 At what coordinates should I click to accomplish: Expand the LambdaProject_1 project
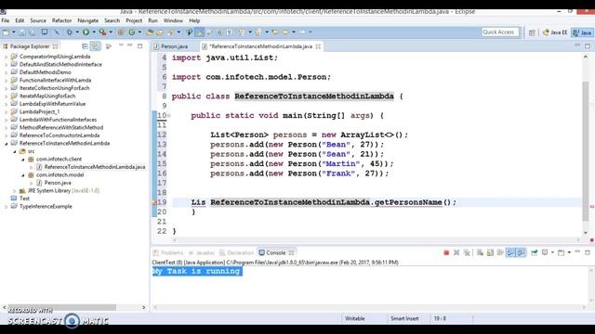[x=6, y=111]
